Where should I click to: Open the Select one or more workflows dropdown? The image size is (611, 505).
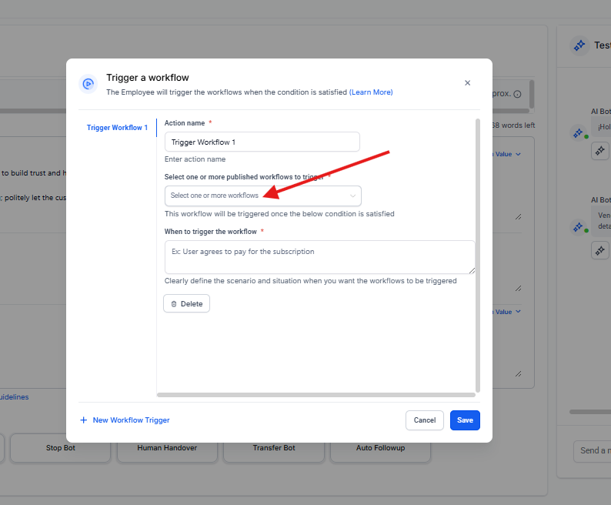[x=262, y=196]
